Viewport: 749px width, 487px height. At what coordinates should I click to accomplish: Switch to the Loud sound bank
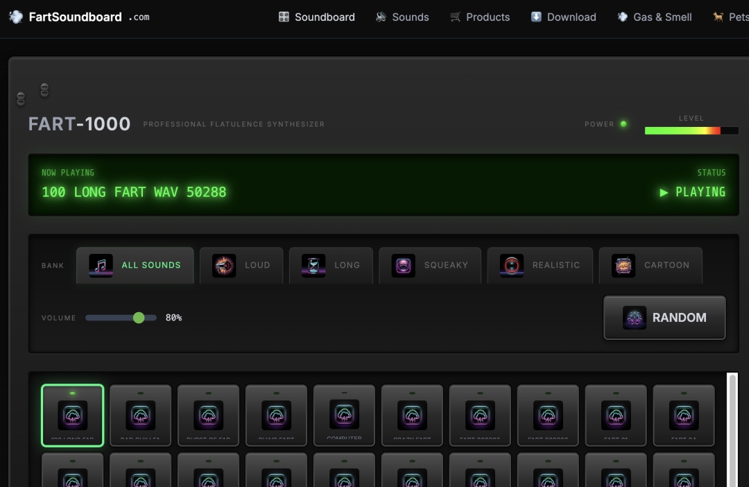241,265
